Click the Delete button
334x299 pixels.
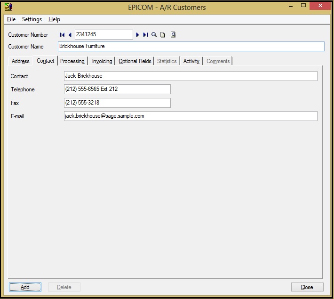64,287
